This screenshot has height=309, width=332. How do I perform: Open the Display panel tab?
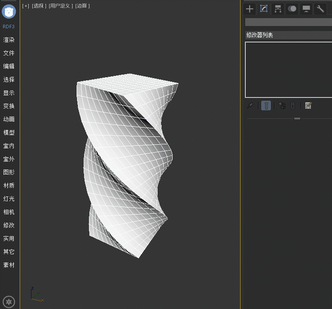click(x=306, y=9)
